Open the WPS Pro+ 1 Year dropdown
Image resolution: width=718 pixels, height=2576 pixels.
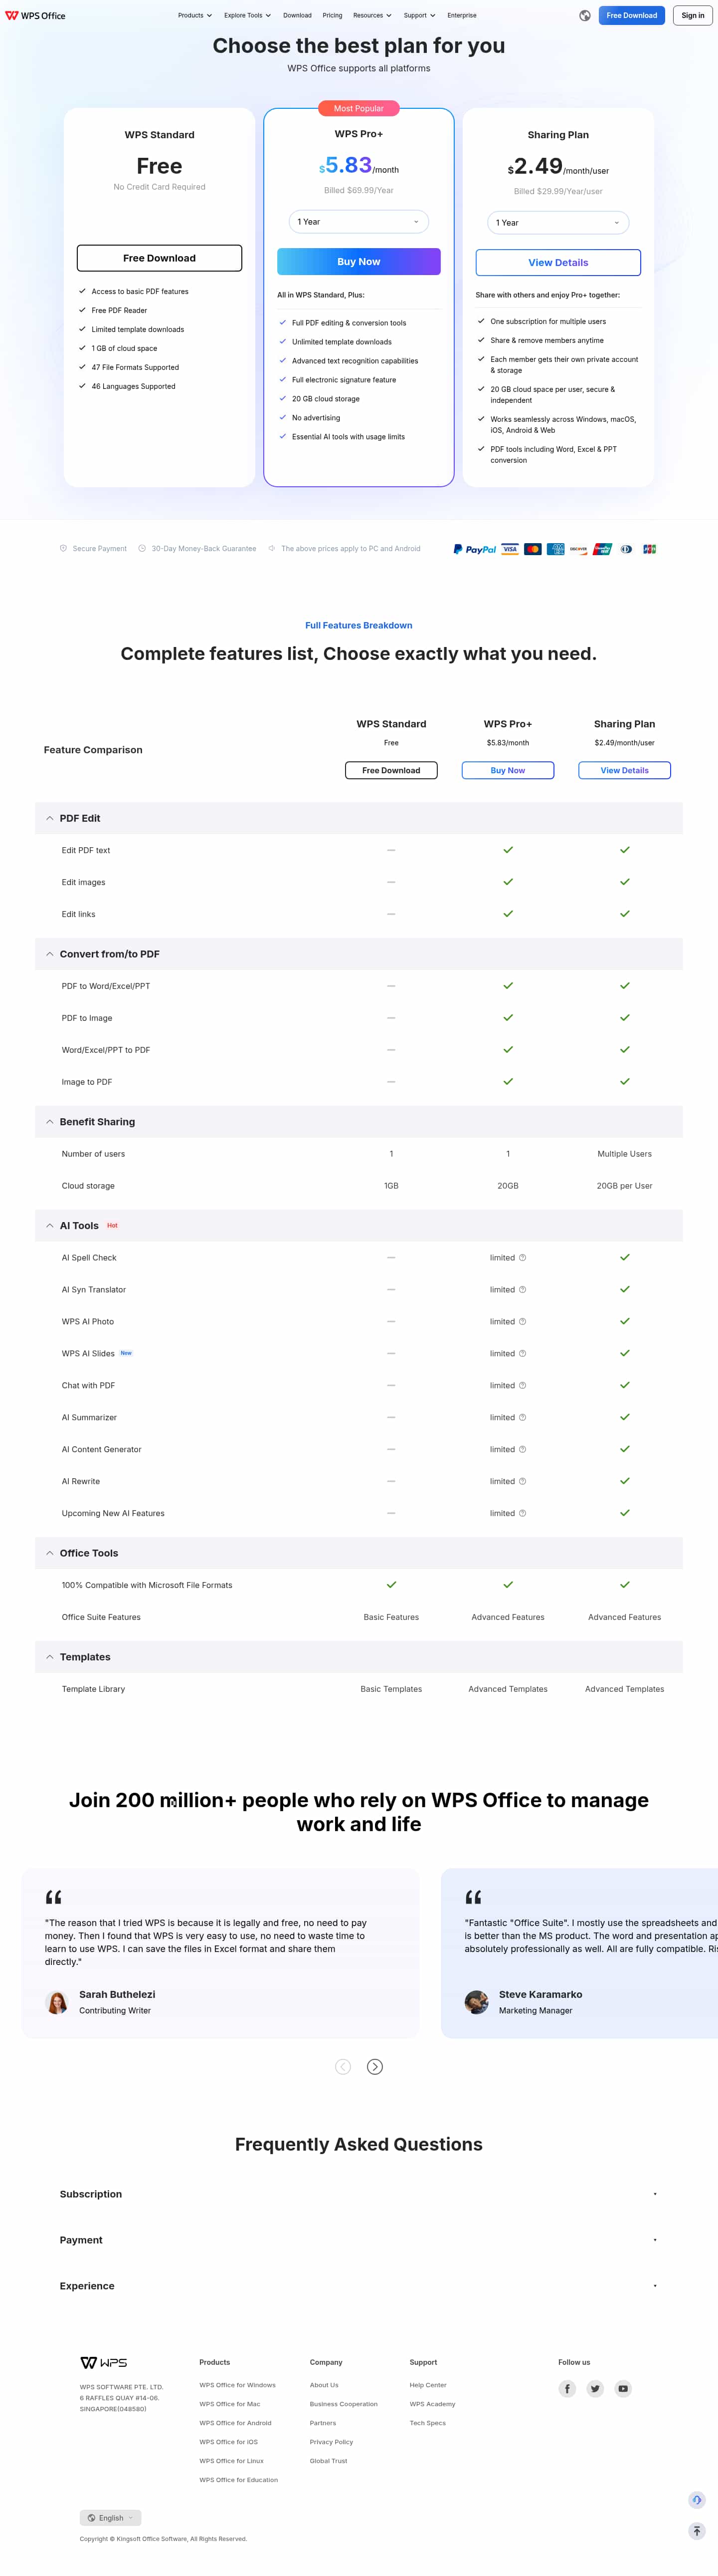click(359, 222)
